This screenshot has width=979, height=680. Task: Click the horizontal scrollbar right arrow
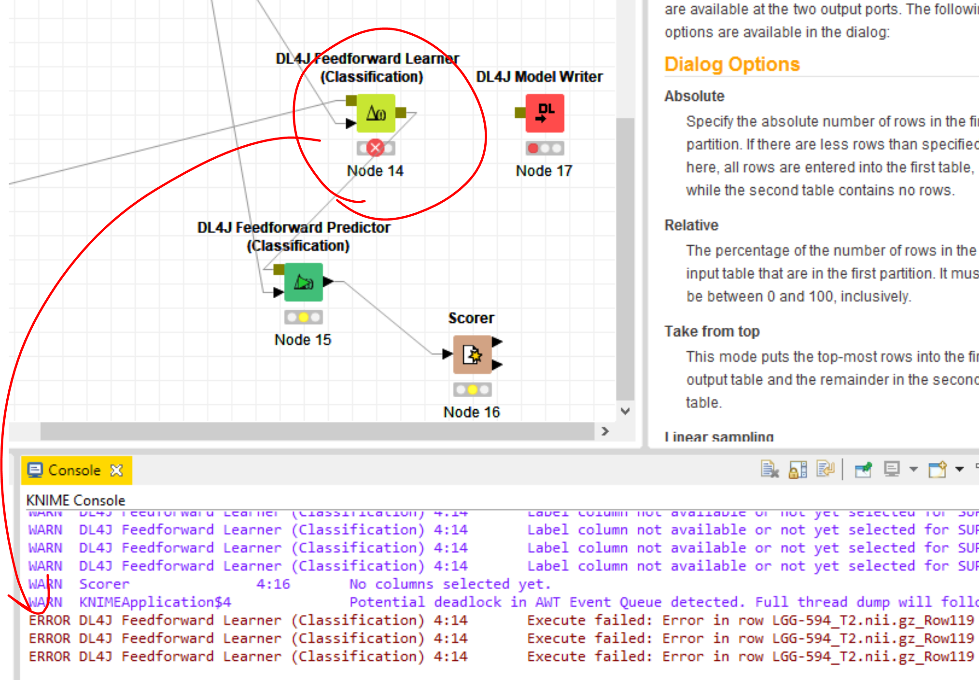[x=605, y=431]
